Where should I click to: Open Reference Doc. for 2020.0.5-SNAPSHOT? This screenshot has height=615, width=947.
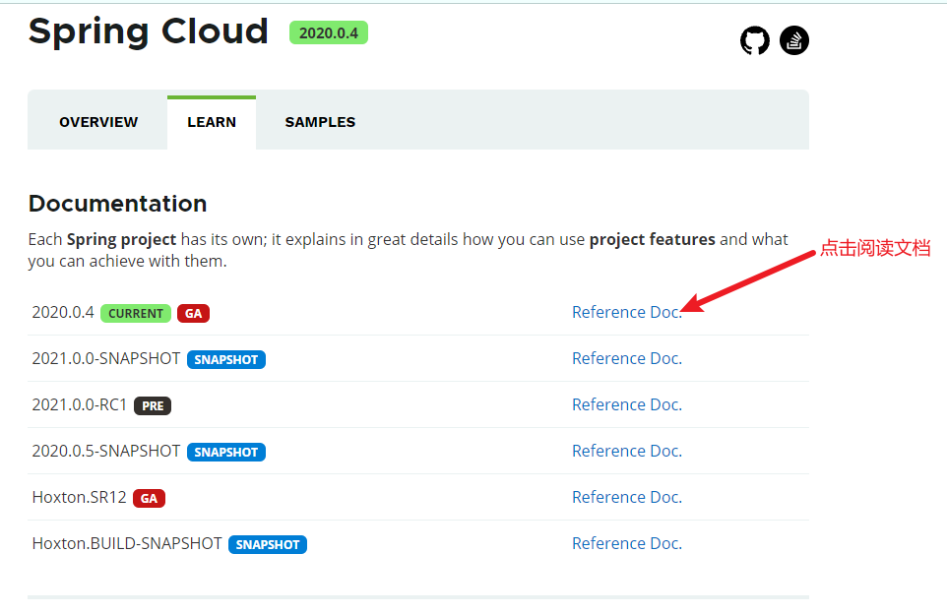tap(627, 451)
